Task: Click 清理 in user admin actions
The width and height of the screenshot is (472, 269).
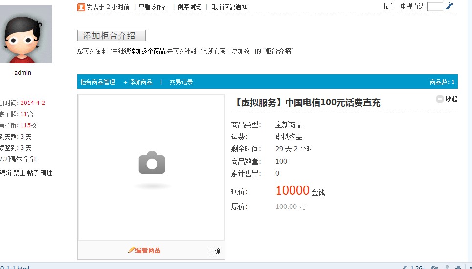Action: tap(46, 173)
